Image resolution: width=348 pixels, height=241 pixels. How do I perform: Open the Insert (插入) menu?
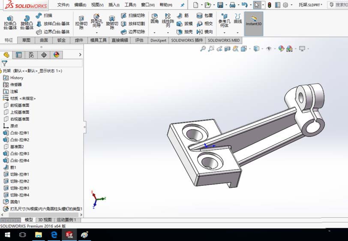pyautogui.click(x=114, y=5)
